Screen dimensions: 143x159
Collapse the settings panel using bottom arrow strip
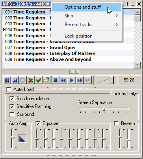pos(71,156)
